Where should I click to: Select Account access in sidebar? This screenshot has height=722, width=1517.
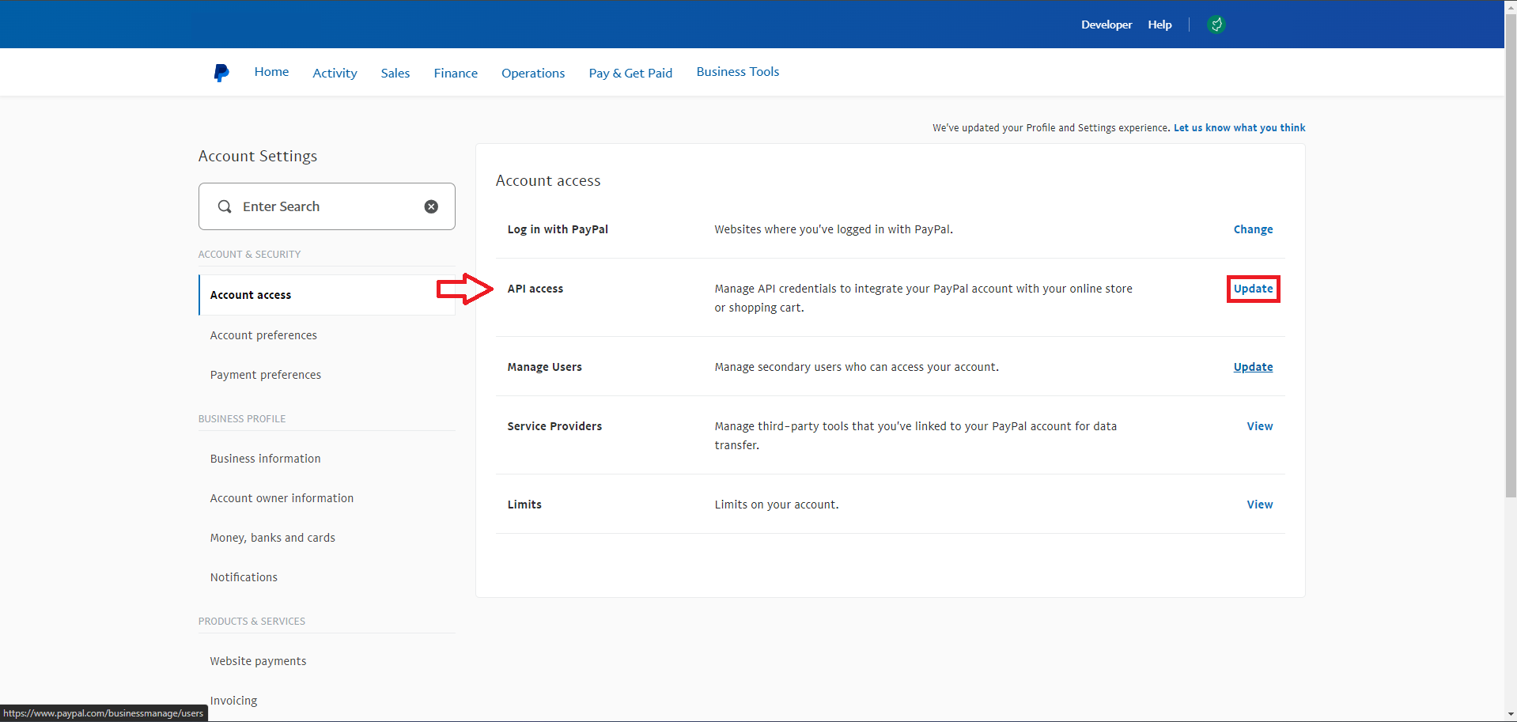tap(327, 295)
